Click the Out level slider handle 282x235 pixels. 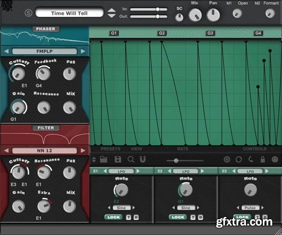[158, 16]
